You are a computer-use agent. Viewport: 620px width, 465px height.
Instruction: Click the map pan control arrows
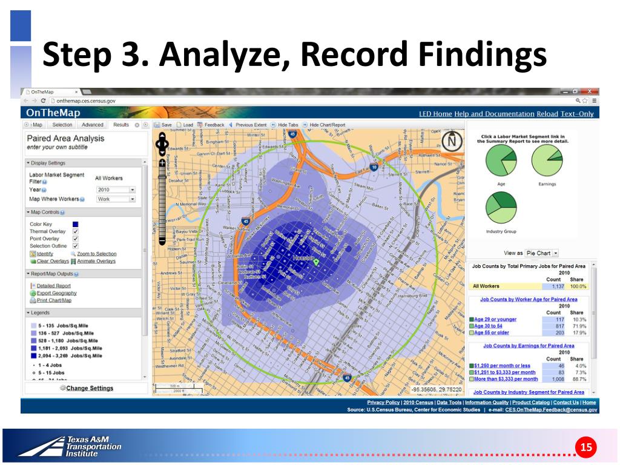[162, 144]
